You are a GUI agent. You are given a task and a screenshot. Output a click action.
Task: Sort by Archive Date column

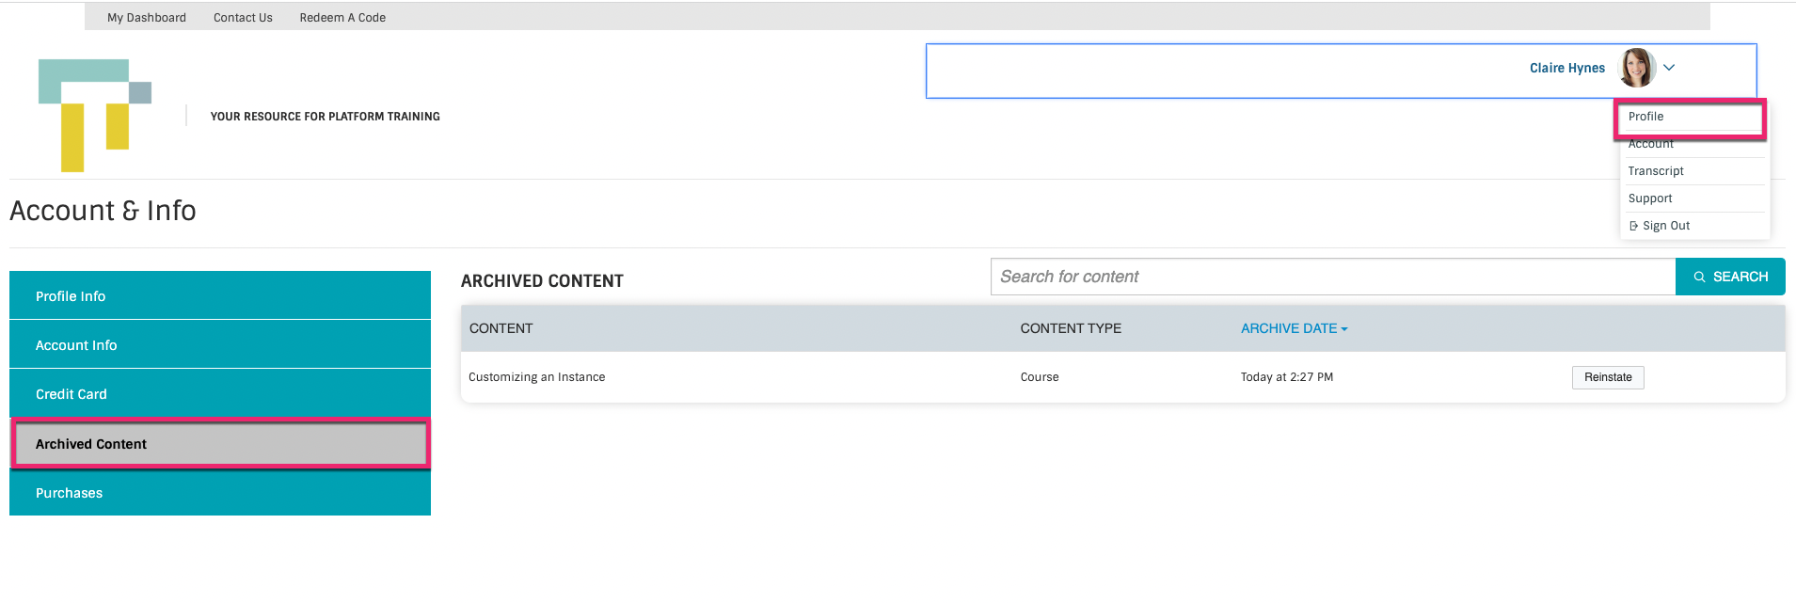[x=1294, y=328]
